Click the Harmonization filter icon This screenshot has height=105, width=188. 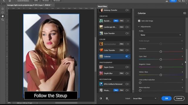101,44
